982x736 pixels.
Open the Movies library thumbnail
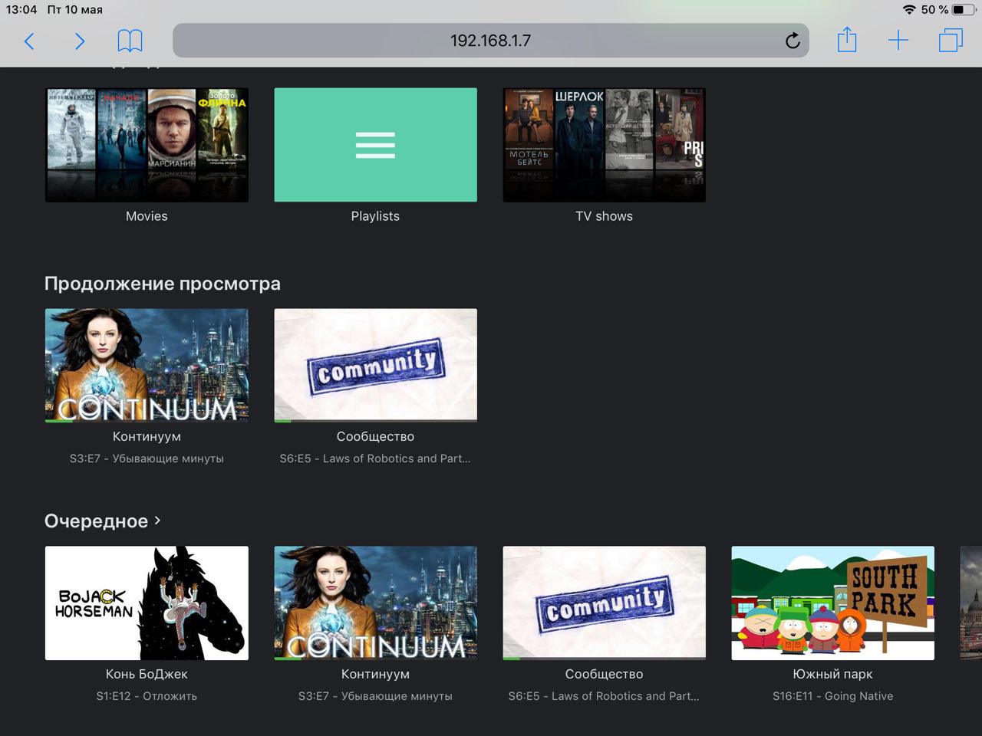[x=147, y=145]
